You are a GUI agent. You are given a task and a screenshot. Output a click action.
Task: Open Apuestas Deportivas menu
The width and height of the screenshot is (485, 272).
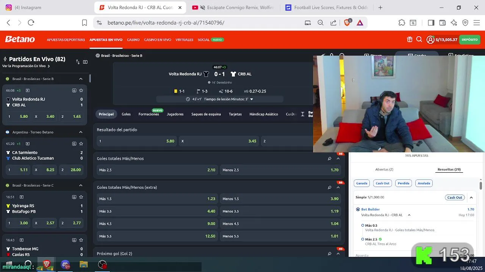coord(66,40)
